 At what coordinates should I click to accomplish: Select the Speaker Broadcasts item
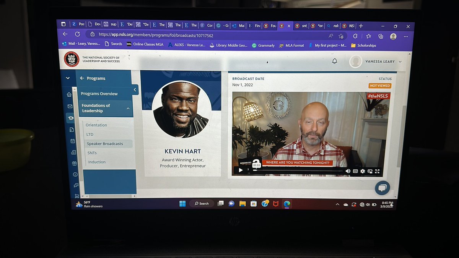click(x=109, y=144)
